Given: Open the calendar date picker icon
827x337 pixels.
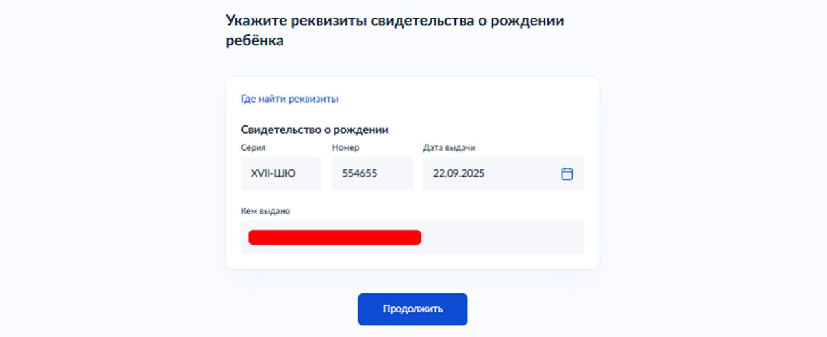Looking at the screenshot, I should [x=567, y=174].
